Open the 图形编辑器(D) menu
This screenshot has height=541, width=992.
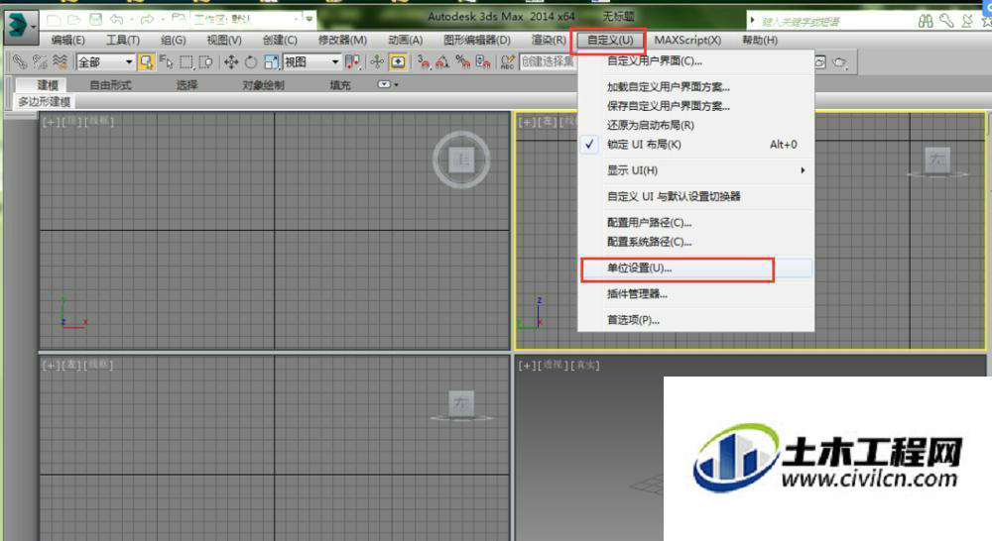coord(477,40)
